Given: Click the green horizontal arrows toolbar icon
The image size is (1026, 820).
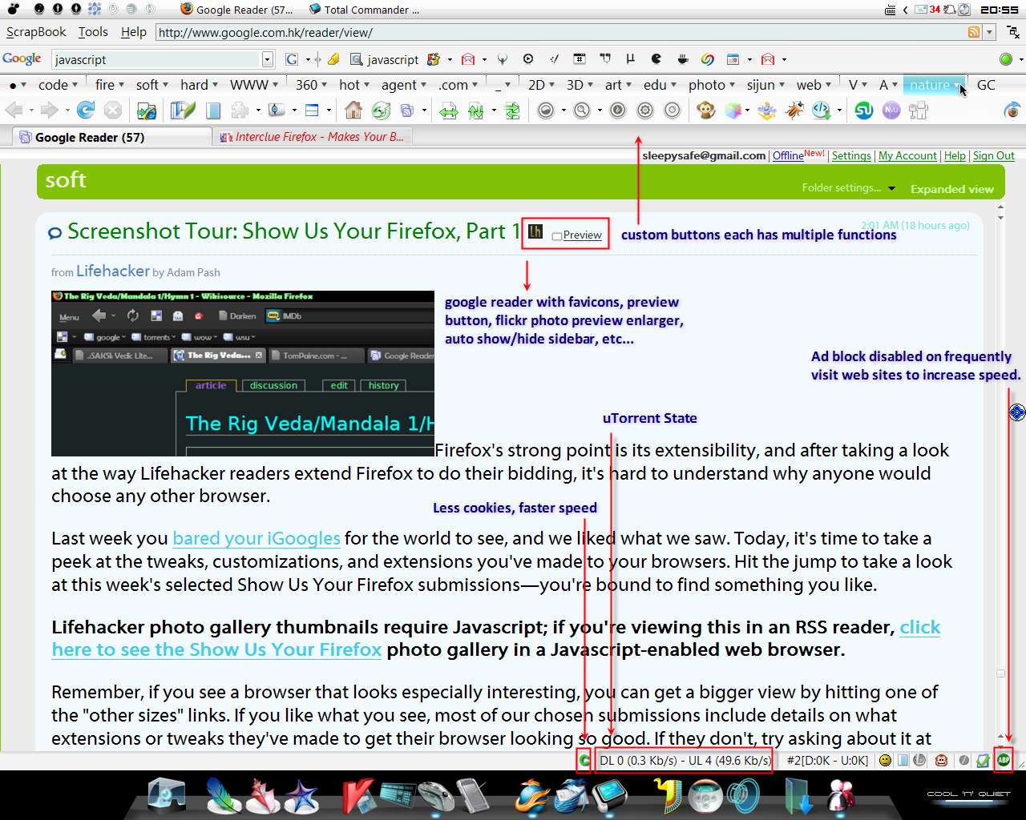Looking at the screenshot, I should (x=449, y=111).
